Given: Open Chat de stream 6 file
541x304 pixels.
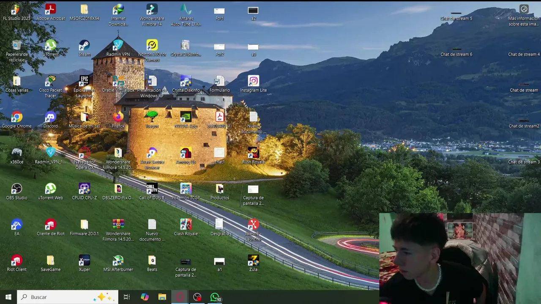Looking at the screenshot, I should pos(456,49).
